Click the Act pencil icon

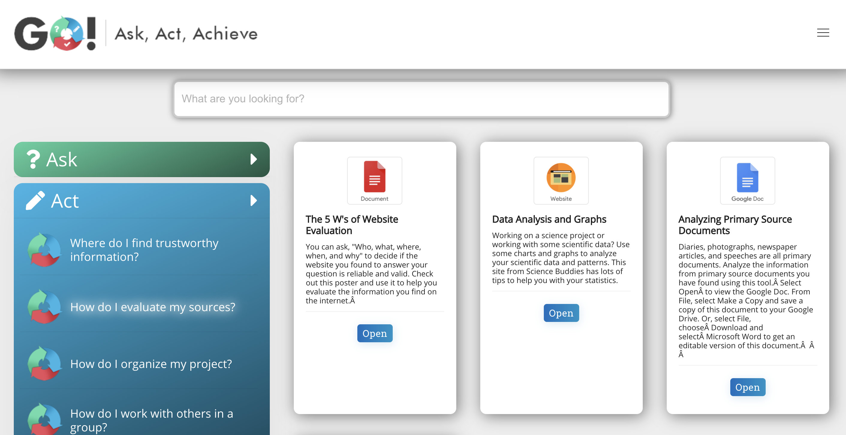click(35, 200)
